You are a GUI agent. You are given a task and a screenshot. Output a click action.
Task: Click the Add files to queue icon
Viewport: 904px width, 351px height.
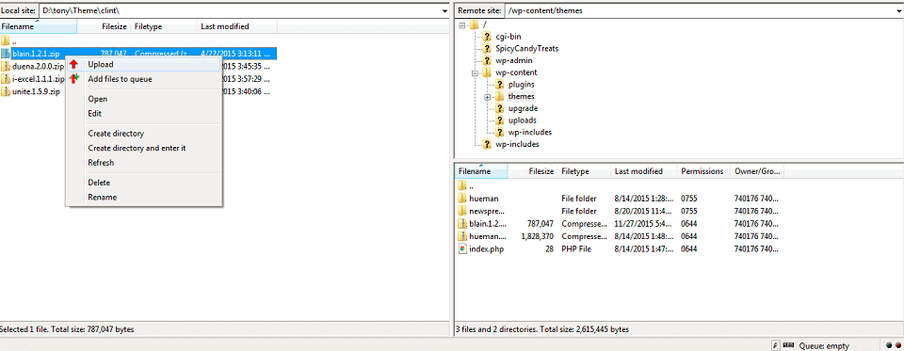(73, 79)
